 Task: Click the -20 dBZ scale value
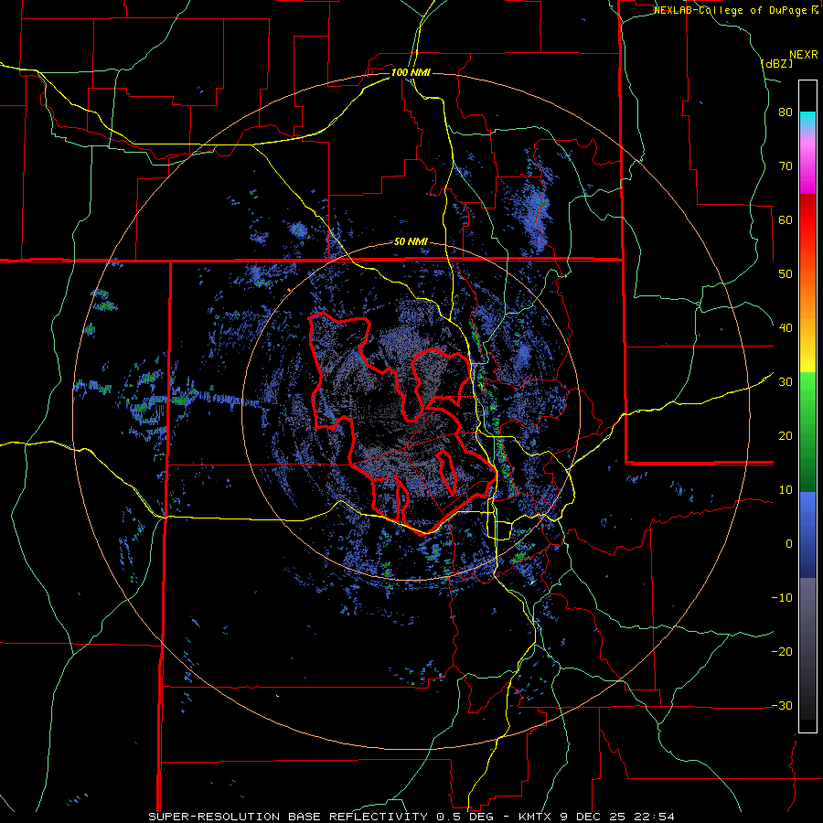click(782, 651)
